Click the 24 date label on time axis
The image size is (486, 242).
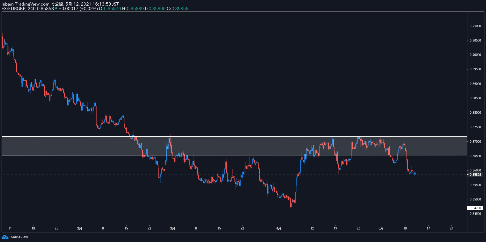click(451, 228)
